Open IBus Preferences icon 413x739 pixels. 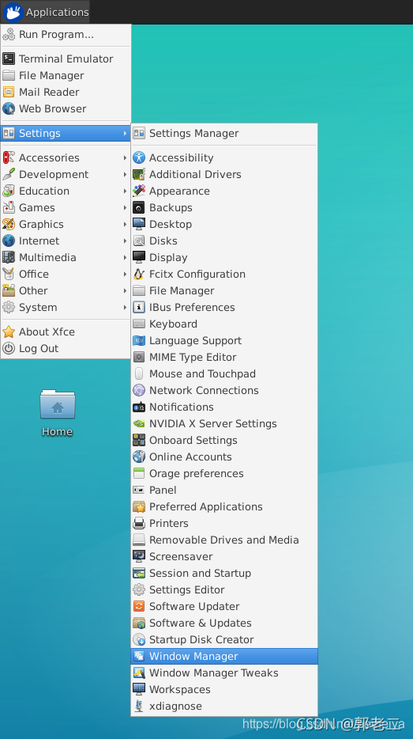(x=139, y=307)
